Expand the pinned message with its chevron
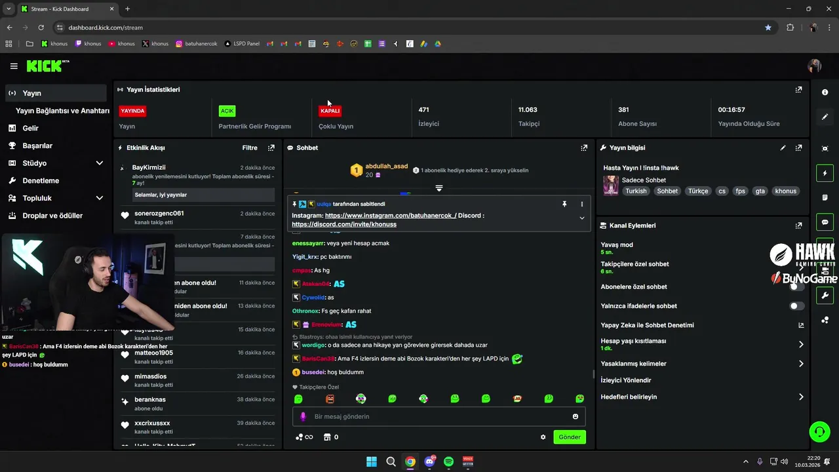839x472 pixels. tap(581, 218)
